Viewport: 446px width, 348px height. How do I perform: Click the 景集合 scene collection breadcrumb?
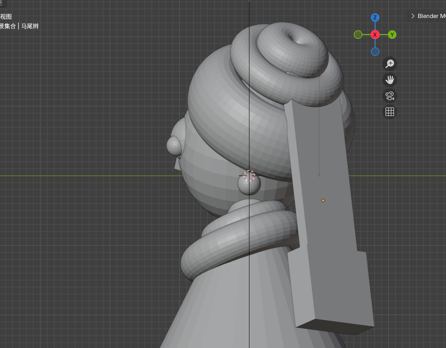click(x=8, y=26)
